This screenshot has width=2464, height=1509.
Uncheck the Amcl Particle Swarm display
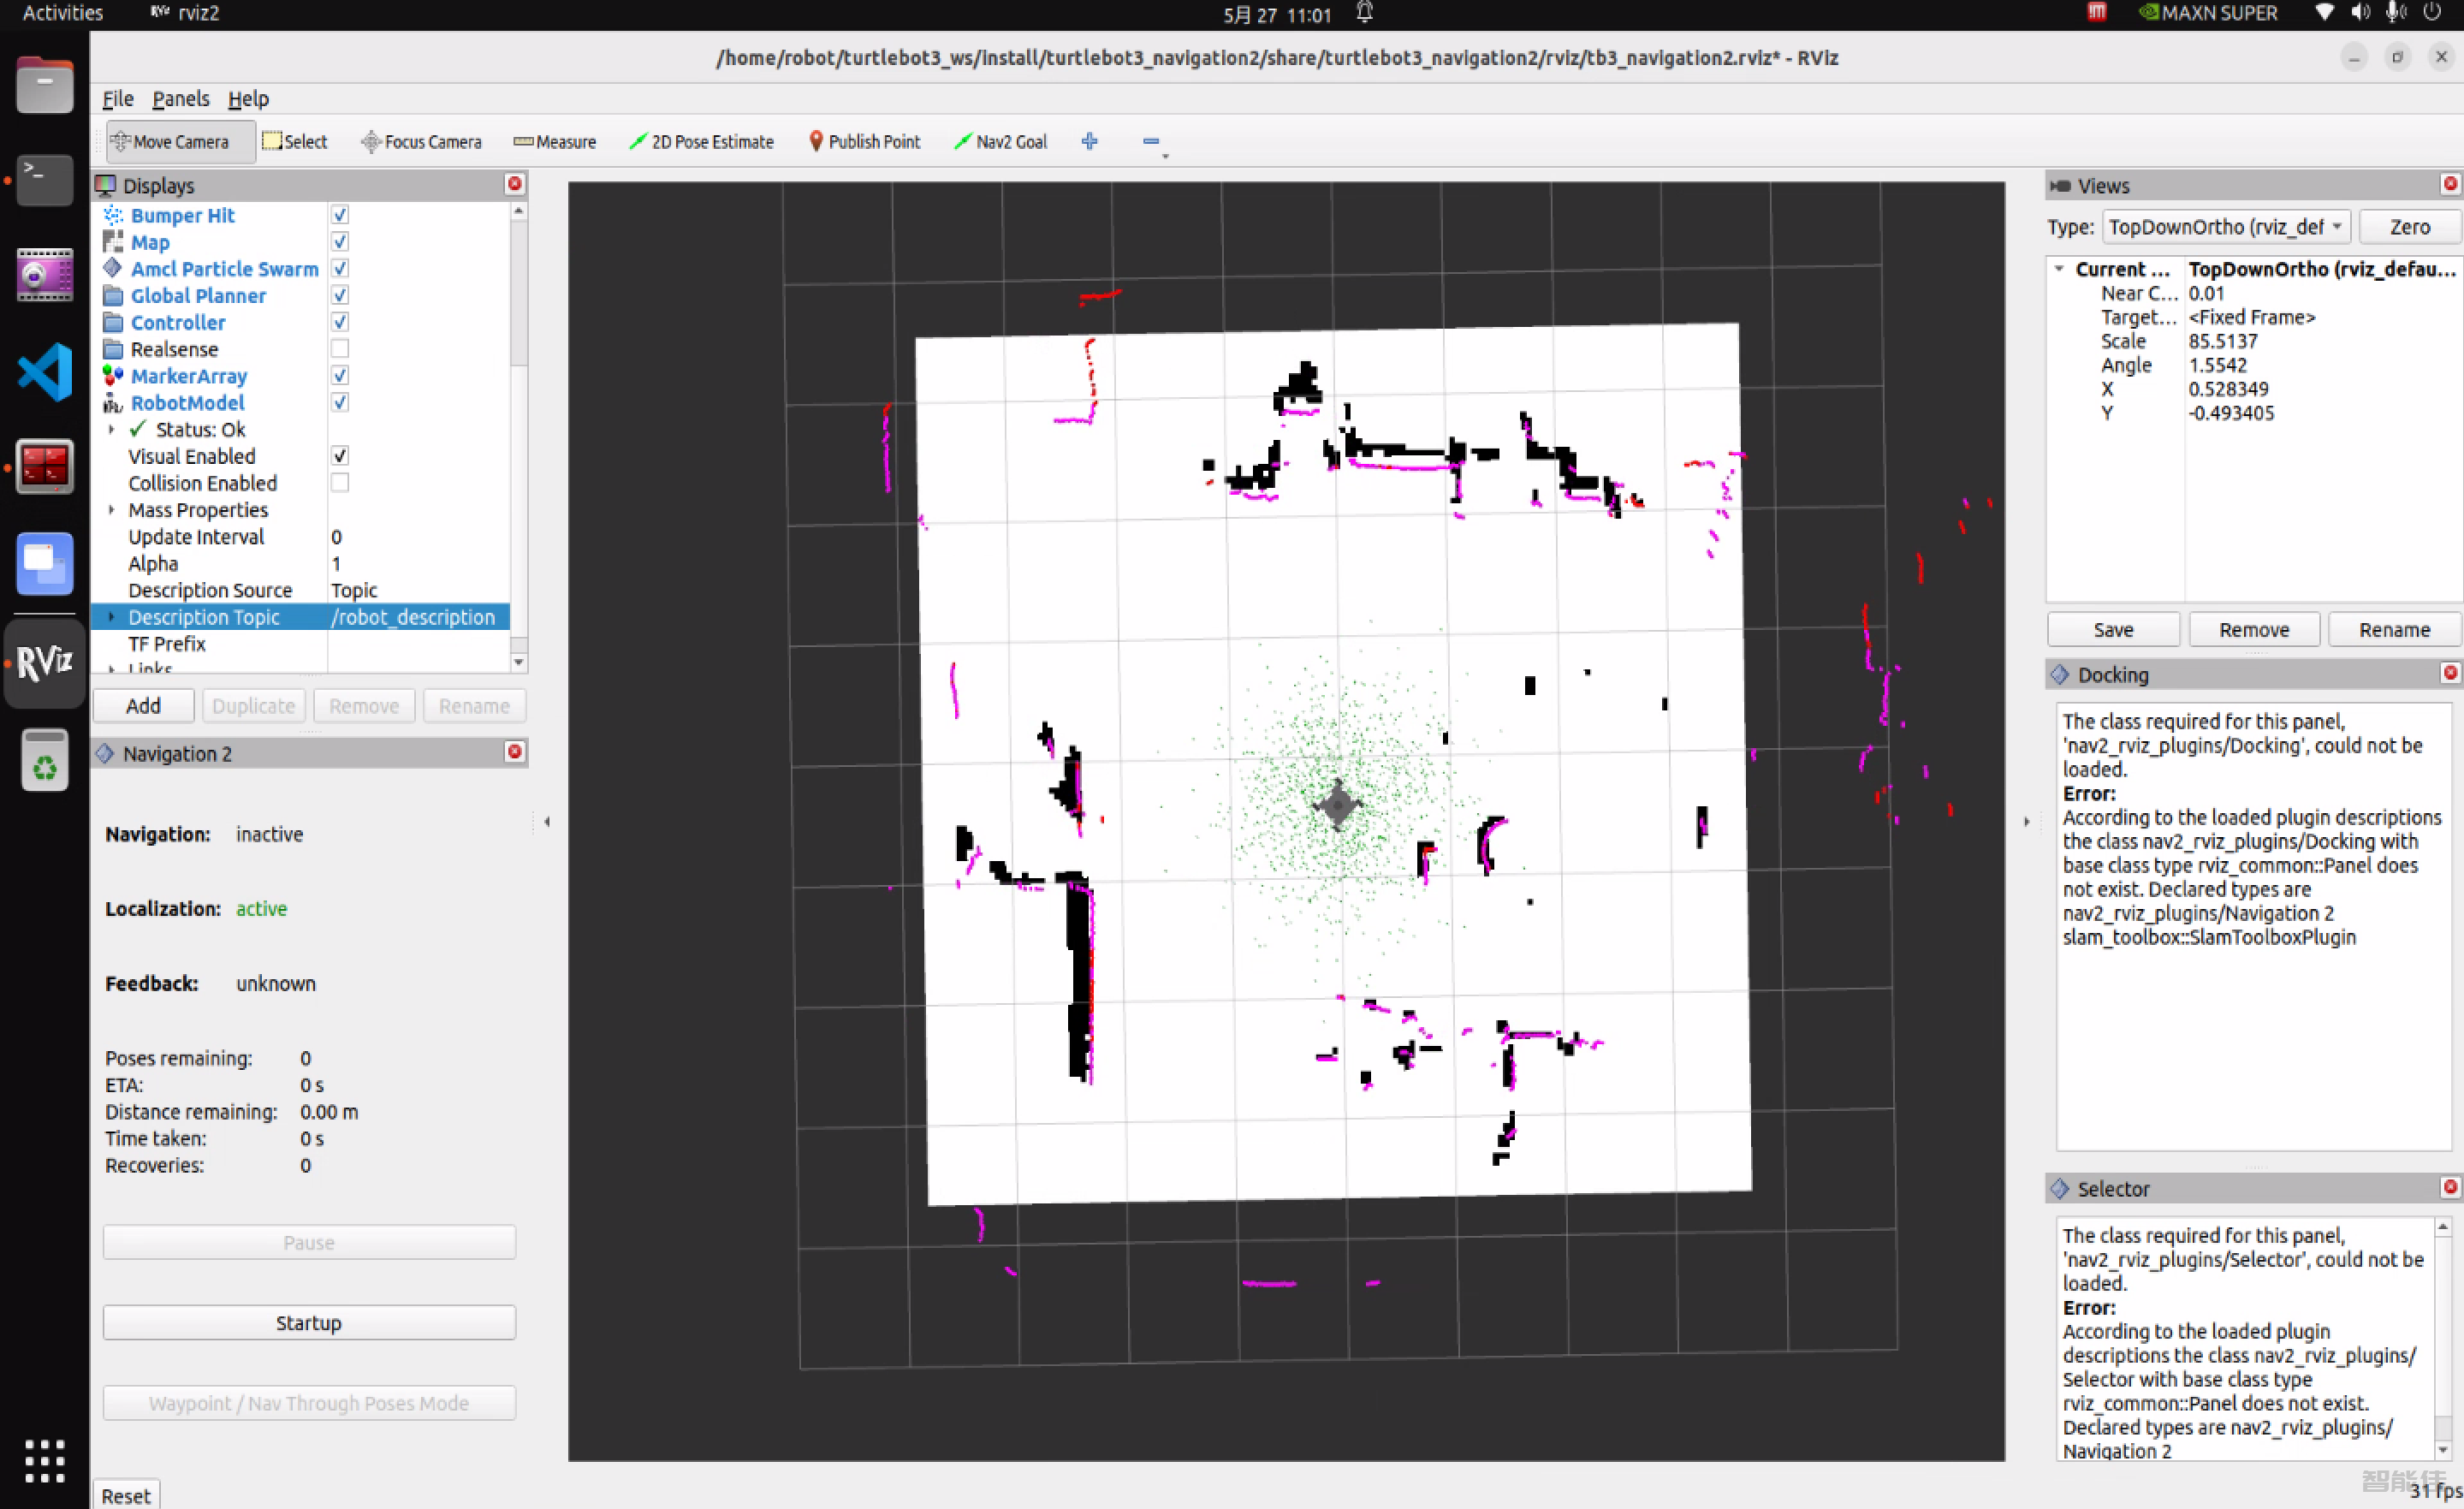click(340, 269)
